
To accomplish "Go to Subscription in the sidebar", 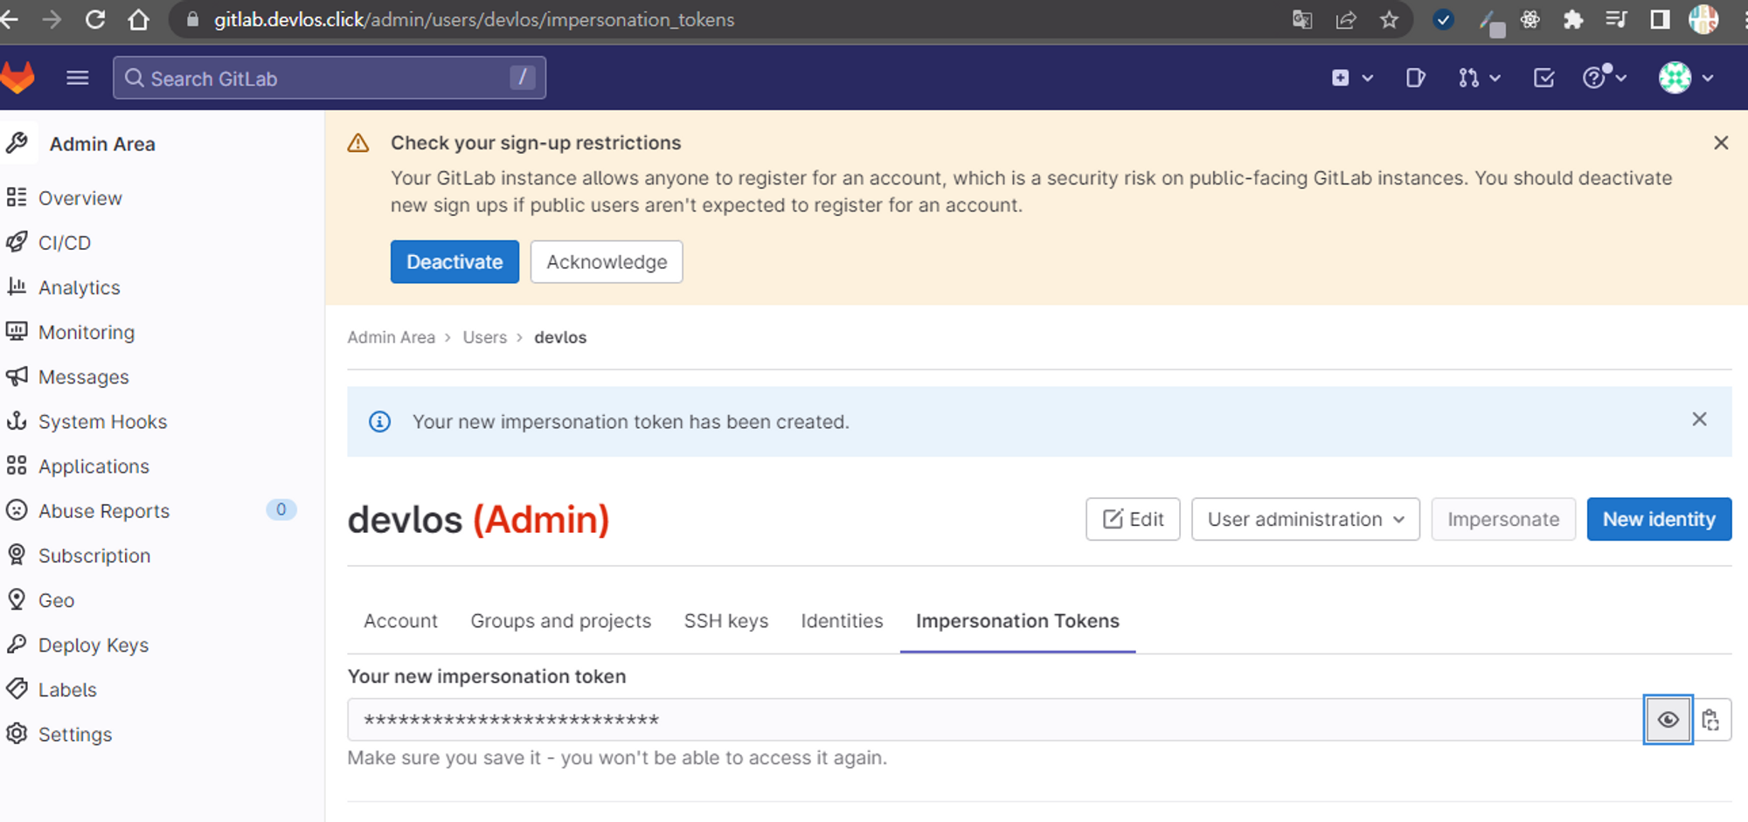I will click(x=94, y=556).
